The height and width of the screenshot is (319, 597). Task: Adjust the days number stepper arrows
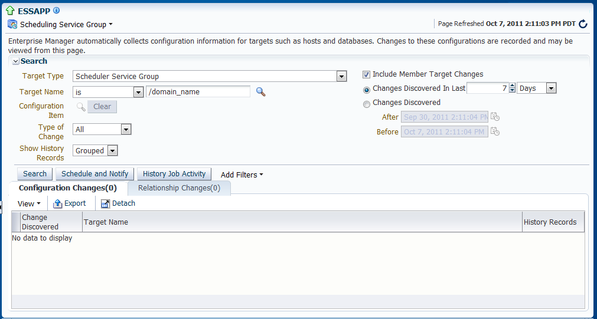[513, 88]
